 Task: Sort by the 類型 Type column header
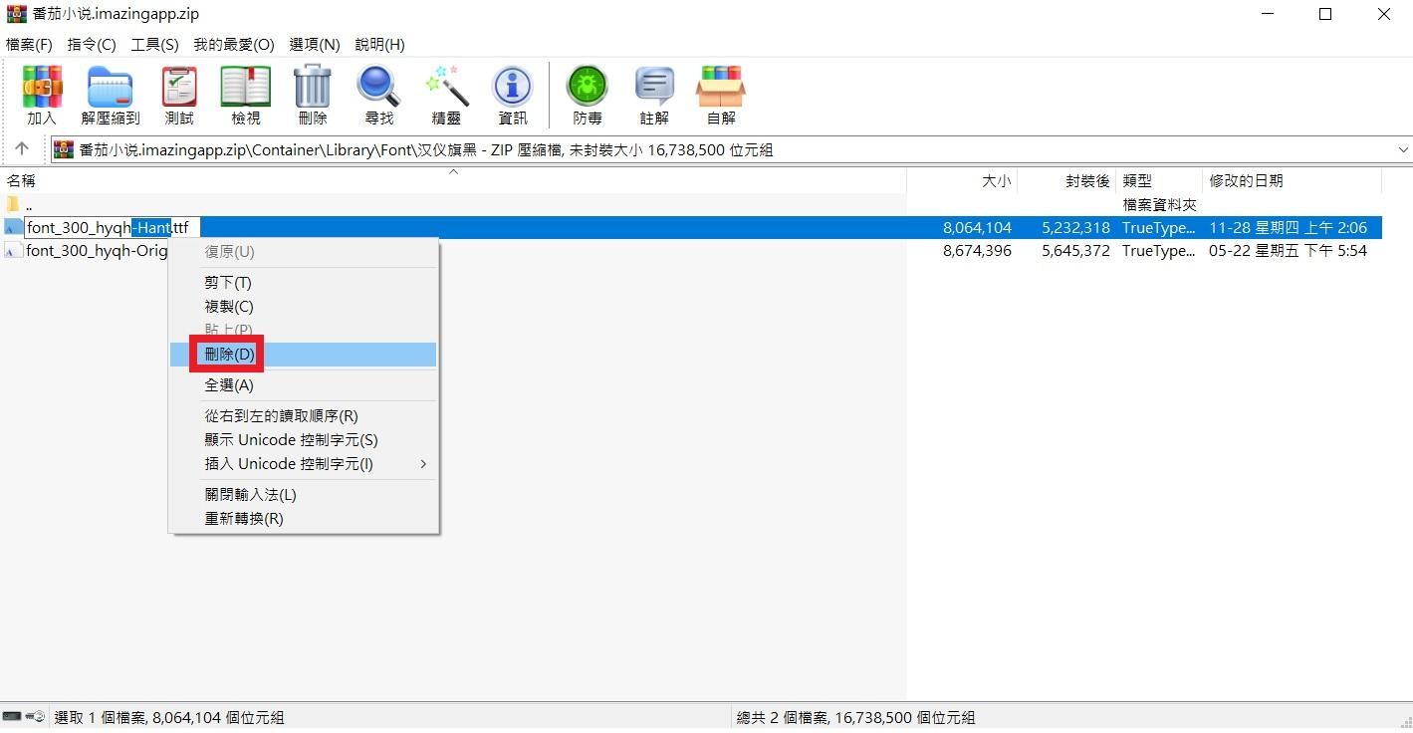[1159, 181]
